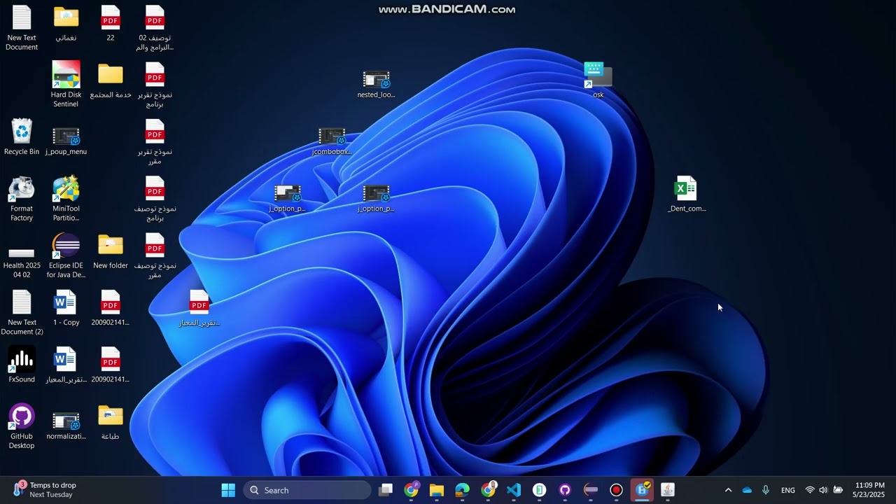Select the GitHub Desktop shortcut on desktop
This screenshot has width=896, height=504.
tap(22, 427)
